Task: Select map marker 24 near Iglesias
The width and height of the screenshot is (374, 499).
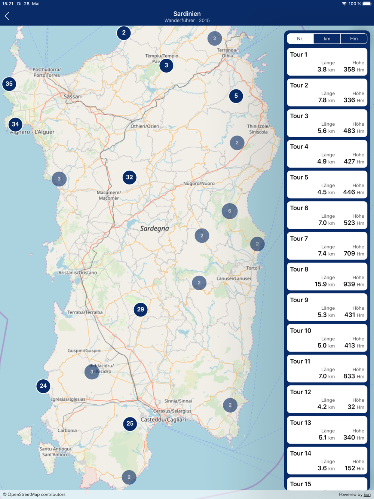Action: [43, 386]
